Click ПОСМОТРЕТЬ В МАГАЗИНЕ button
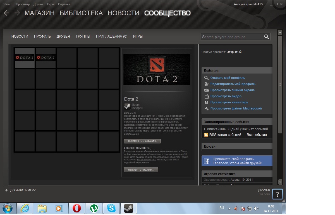The width and height of the screenshot is (335, 215). 142,141
